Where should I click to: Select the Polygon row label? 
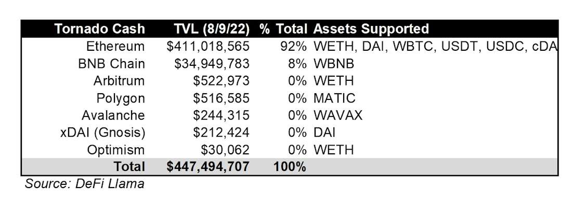pos(121,98)
